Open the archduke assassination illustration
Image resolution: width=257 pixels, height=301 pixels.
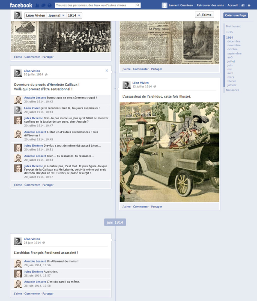coord(169,152)
